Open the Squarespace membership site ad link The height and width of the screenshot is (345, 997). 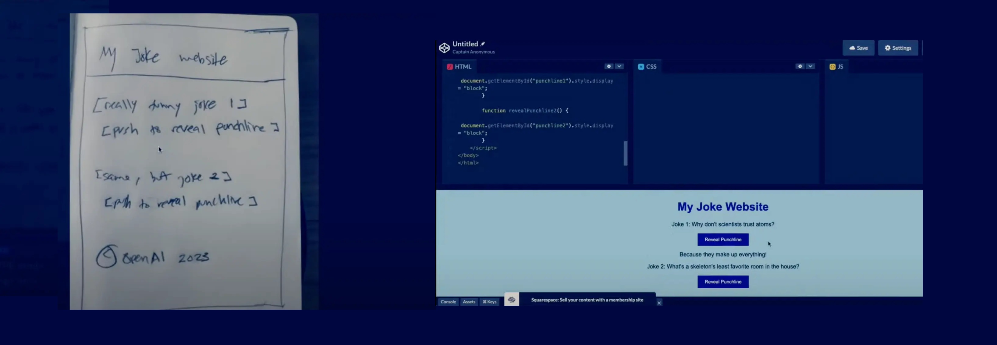point(587,300)
